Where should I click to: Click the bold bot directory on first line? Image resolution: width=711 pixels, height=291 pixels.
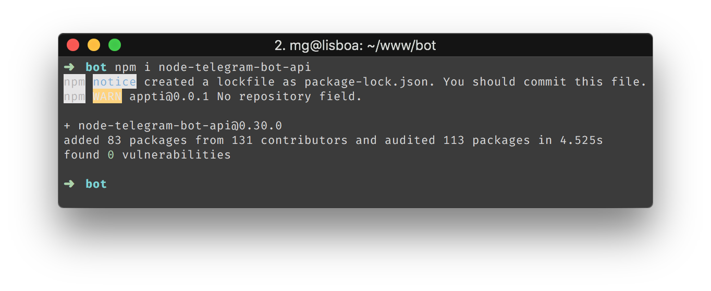(96, 67)
